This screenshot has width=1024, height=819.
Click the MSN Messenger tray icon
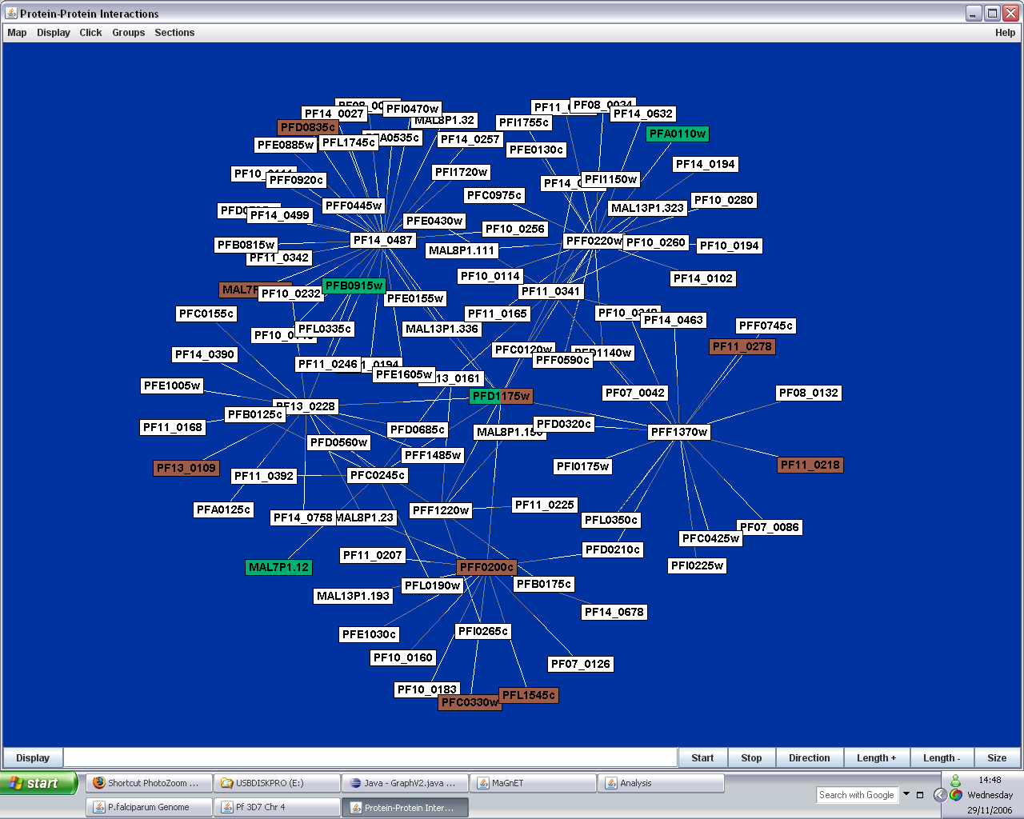click(x=955, y=781)
